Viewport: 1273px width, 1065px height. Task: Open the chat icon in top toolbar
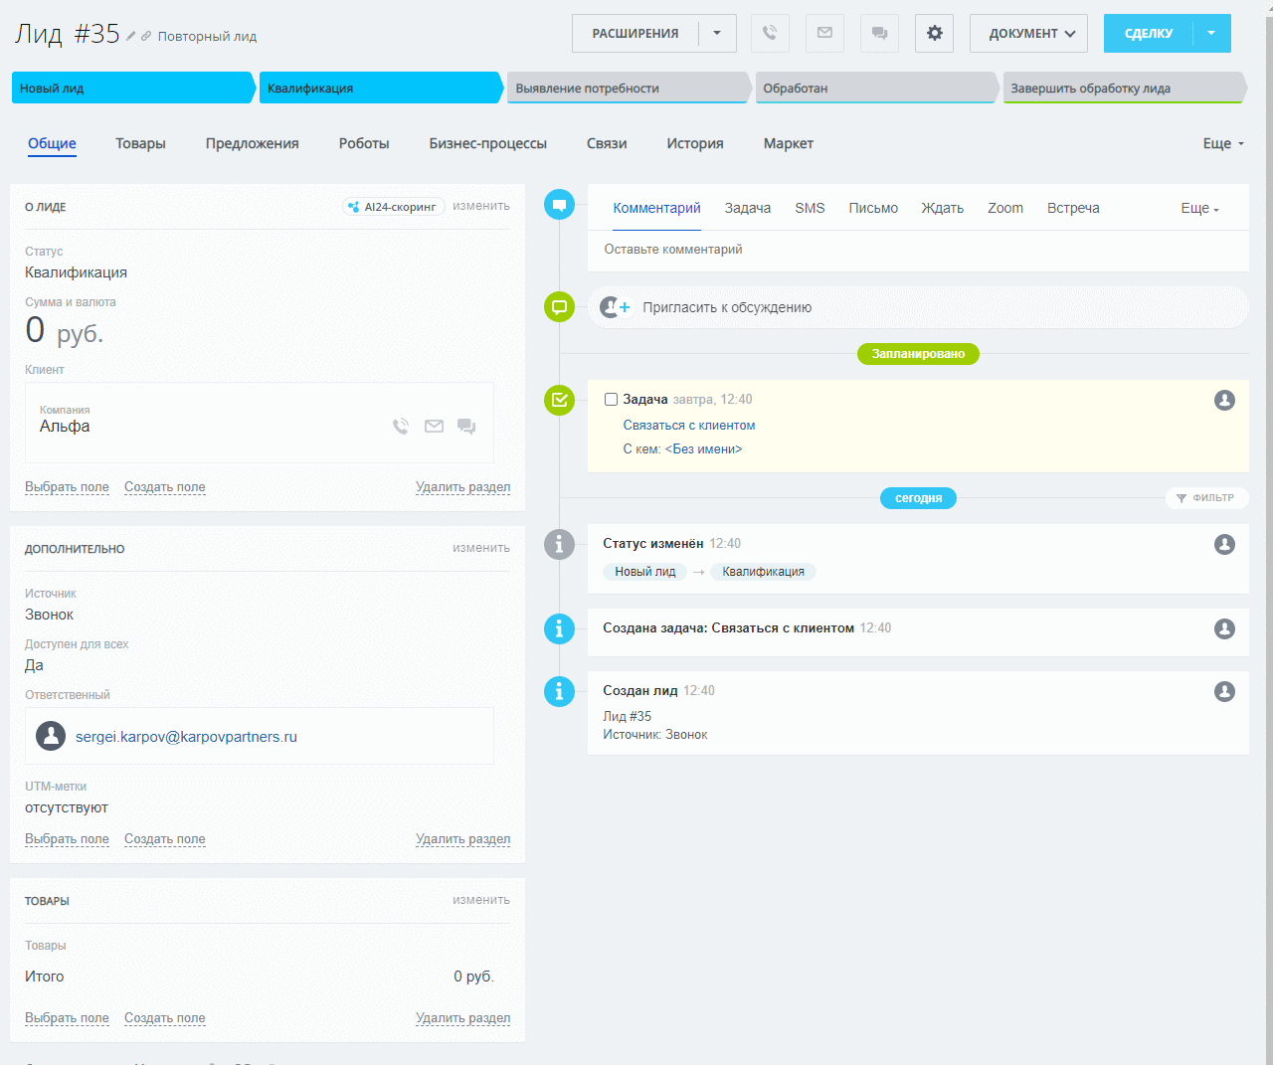879,33
